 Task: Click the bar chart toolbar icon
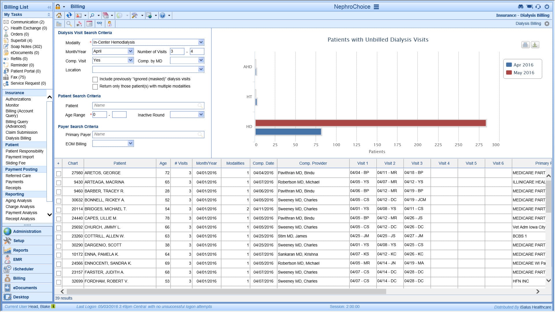coord(59,24)
